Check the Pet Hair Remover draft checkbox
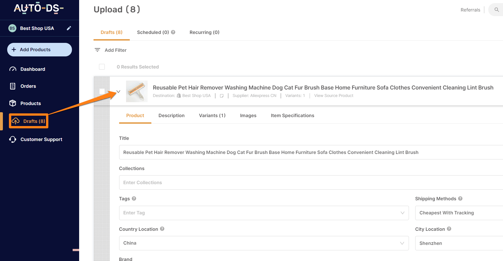Screen dimensions: 503x261 (x=102, y=91)
